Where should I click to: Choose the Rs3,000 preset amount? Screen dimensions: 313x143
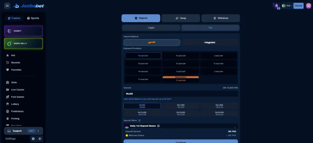coord(219,106)
